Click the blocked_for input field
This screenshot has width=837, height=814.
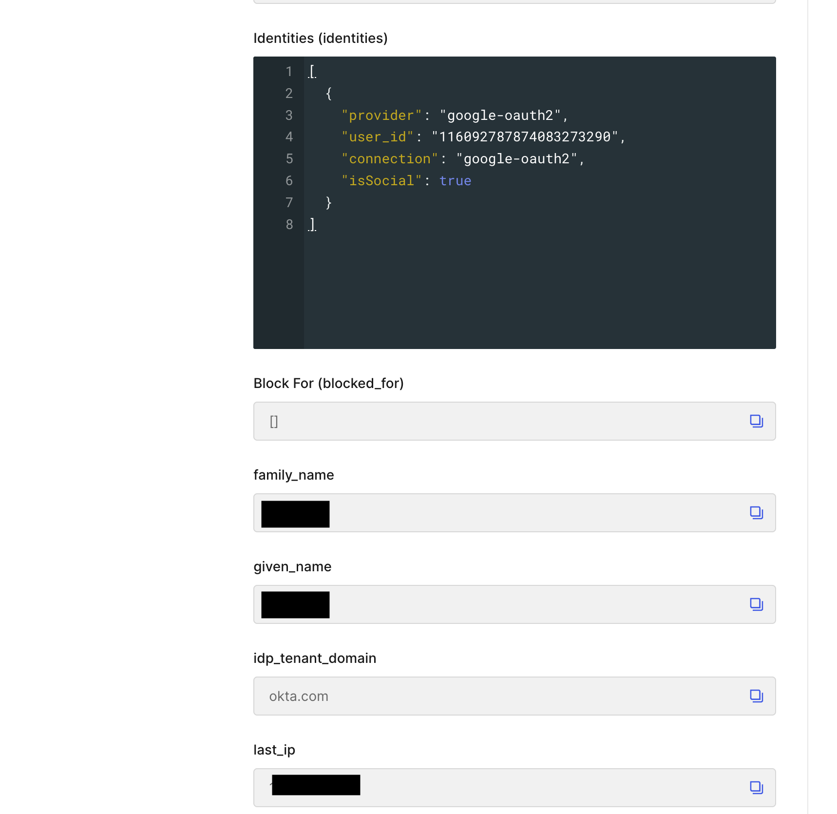pos(514,421)
